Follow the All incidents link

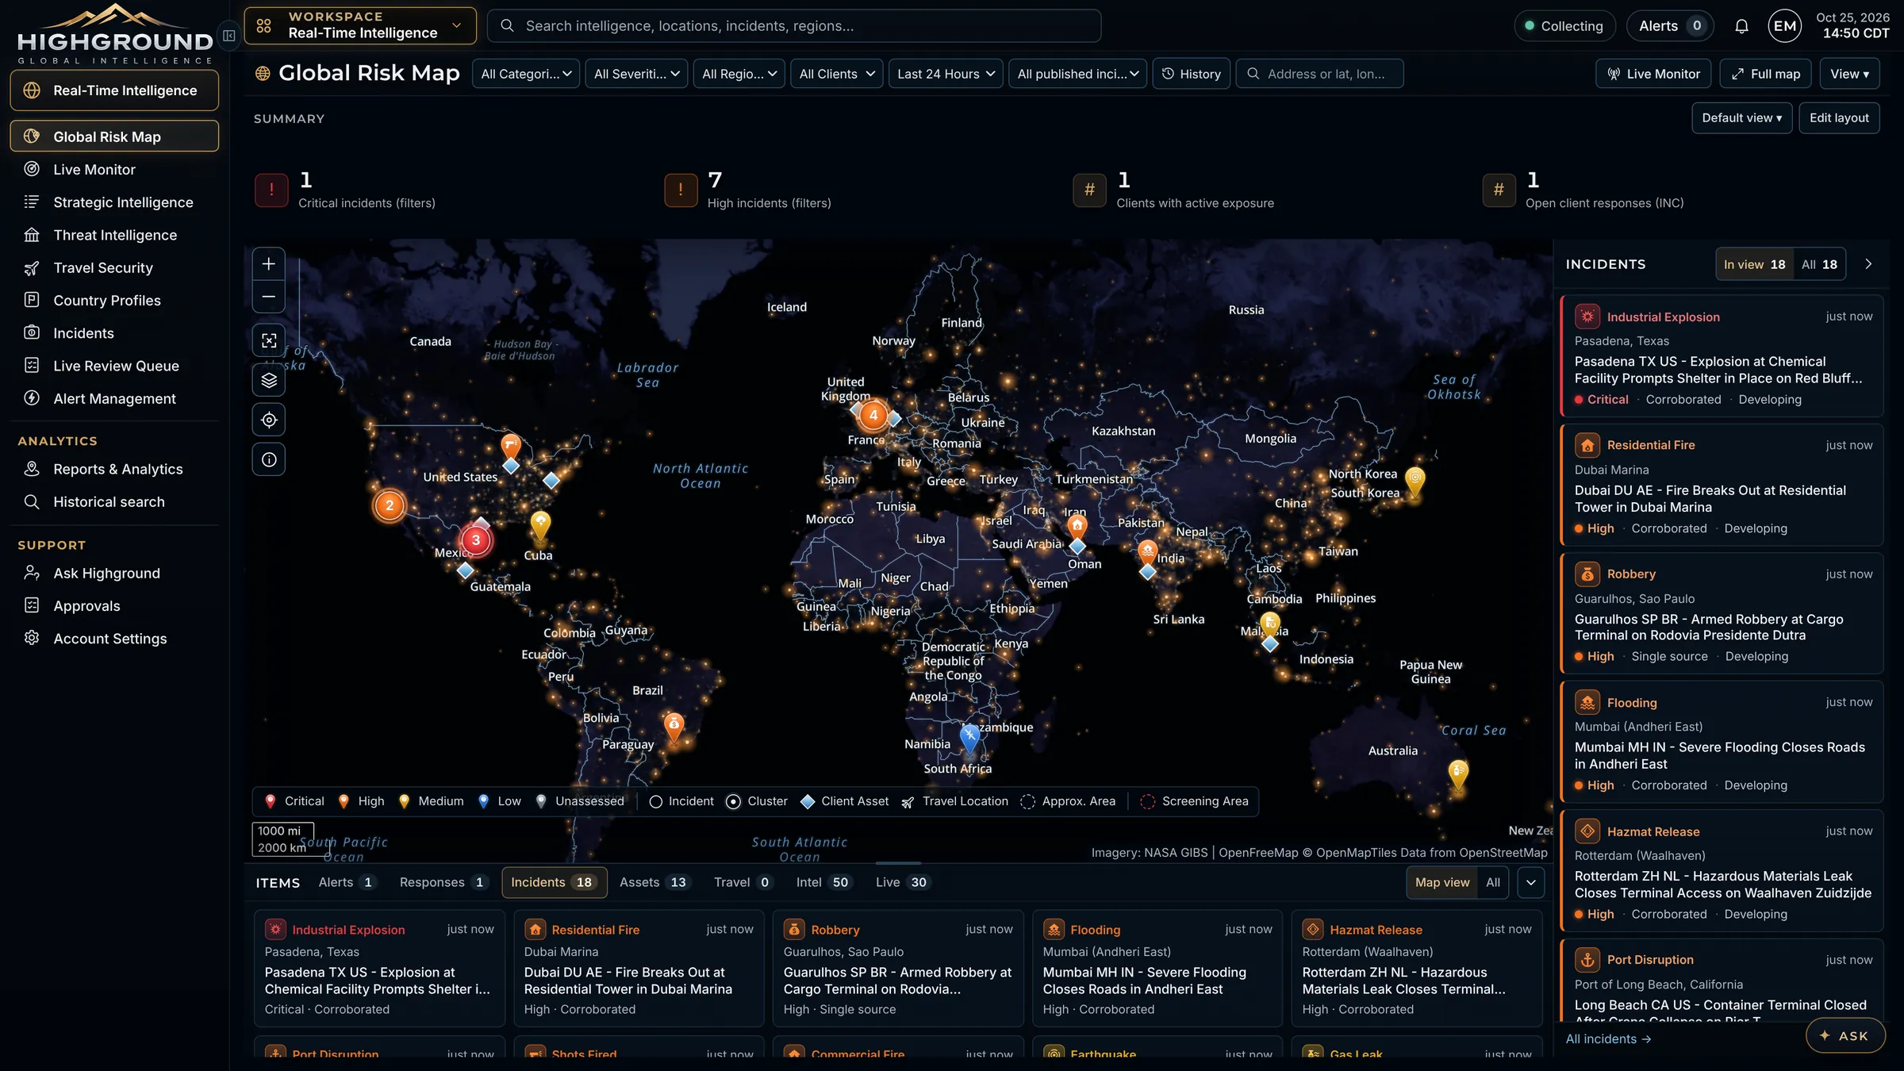point(1608,1038)
